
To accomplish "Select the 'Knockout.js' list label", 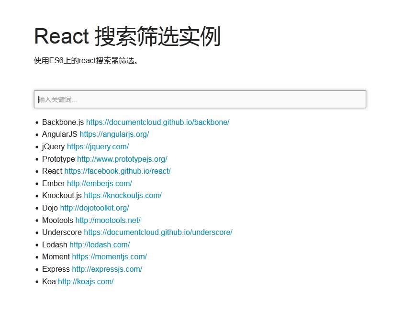I will [x=62, y=196].
